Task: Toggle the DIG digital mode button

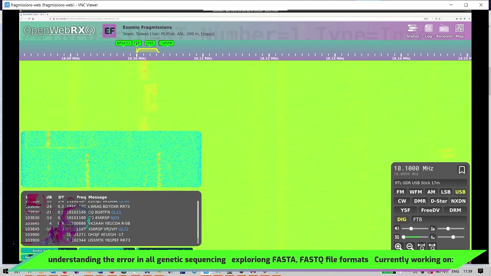Action: [x=402, y=219]
